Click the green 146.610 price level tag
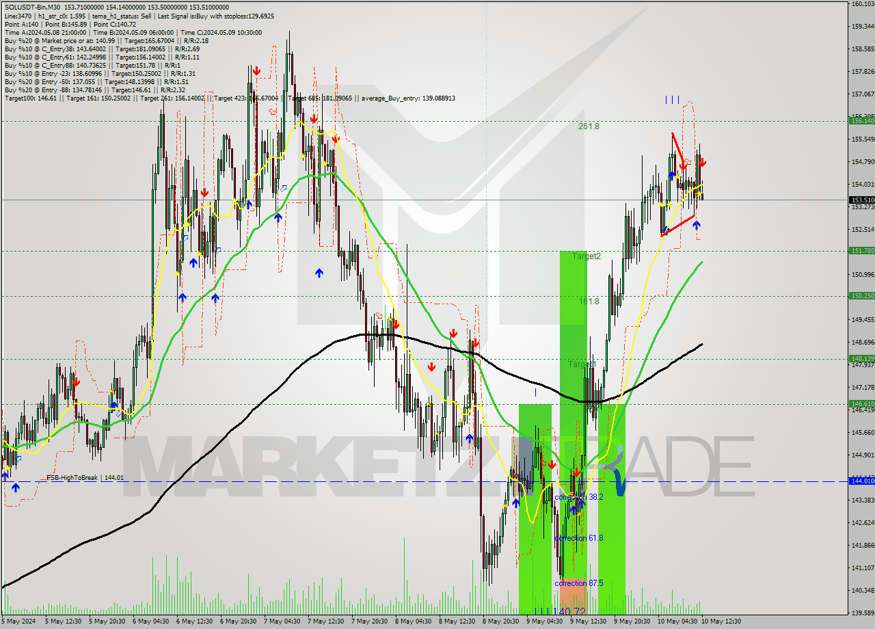This screenshot has height=629, width=875. (x=861, y=404)
